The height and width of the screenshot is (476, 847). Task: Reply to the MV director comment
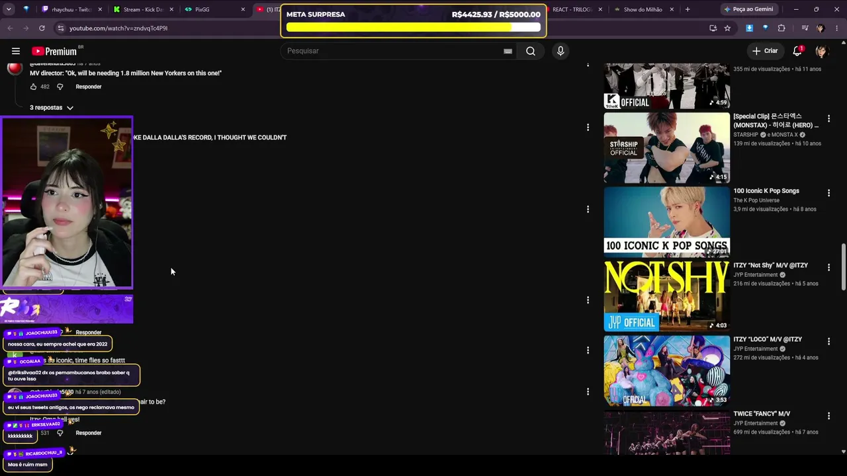pos(89,87)
